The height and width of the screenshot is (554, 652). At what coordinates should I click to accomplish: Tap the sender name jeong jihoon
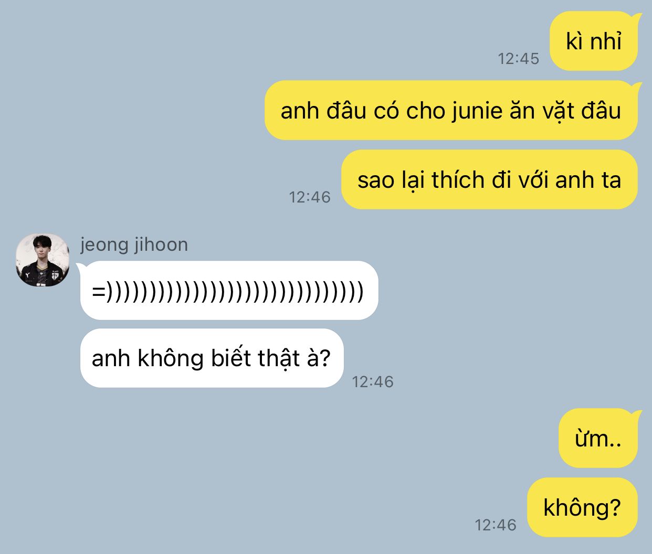click(134, 245)
